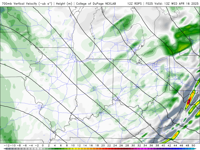Click the '28' color scale label
Screen dimensions: 200x150
[x=127, y=145]
